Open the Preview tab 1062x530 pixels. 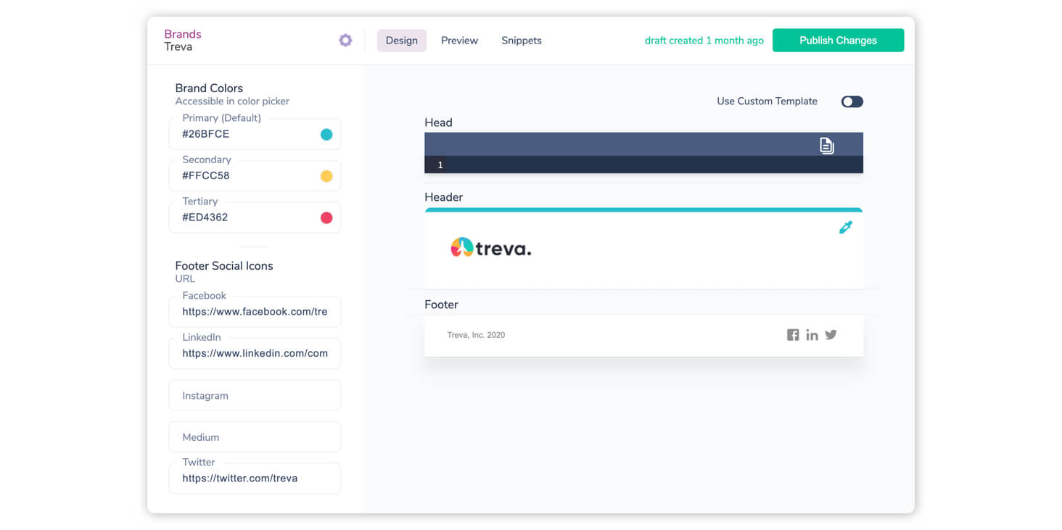pos(459,41)
